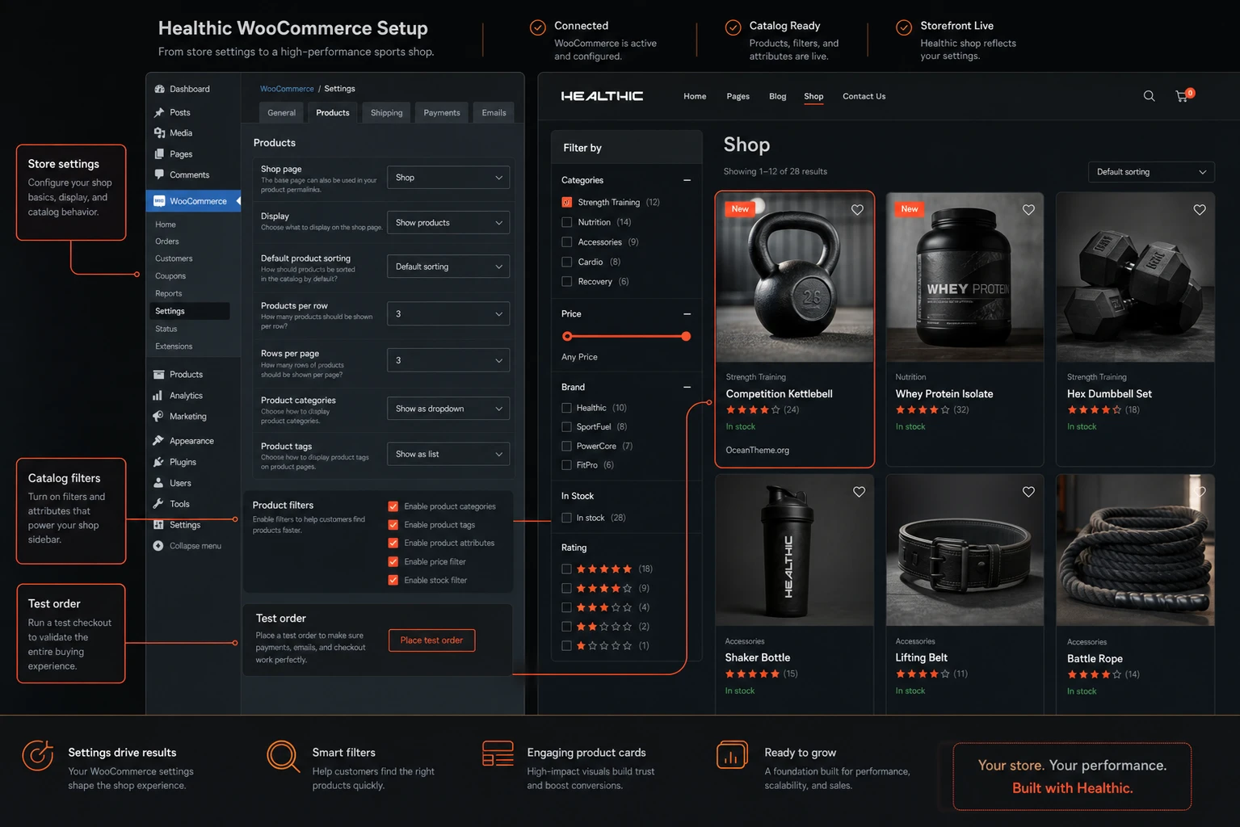
Task: Open the Products per row dropdown
Action: (448, 313)
